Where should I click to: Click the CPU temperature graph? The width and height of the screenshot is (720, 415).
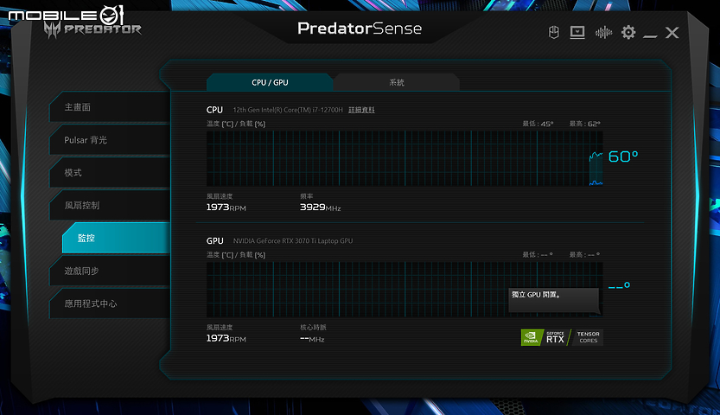pos(405,158)
